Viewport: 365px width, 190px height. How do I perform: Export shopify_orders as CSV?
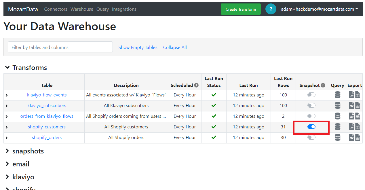[x=351, y=137]
